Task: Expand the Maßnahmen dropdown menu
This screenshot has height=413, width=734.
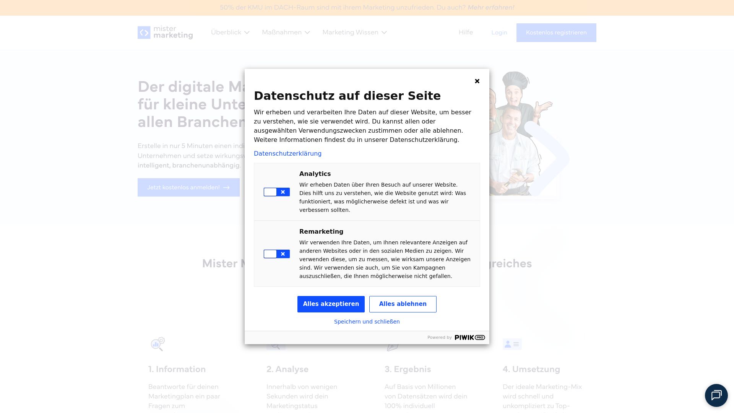Action: click(x=286, y=33)
